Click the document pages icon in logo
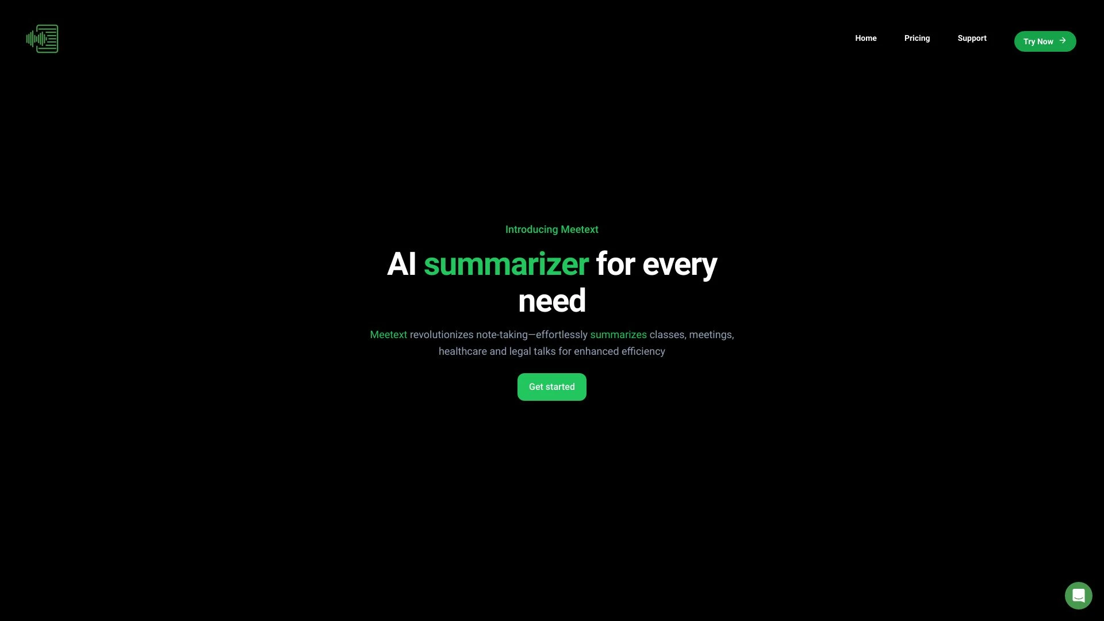 click(x=48, y=38)
